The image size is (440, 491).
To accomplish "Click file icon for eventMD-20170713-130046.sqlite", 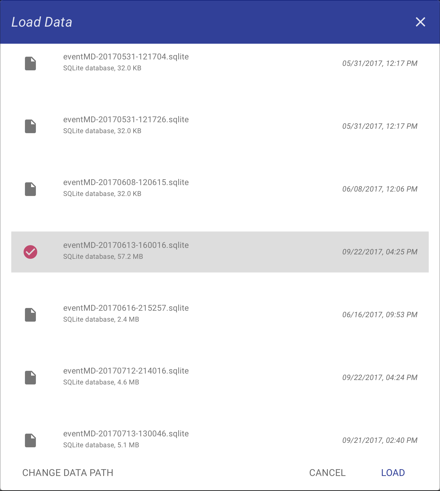I will point(30,440).
